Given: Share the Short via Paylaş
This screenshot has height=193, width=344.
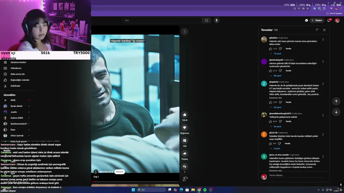Looking at the screenshot, I should tap(185, 154).
